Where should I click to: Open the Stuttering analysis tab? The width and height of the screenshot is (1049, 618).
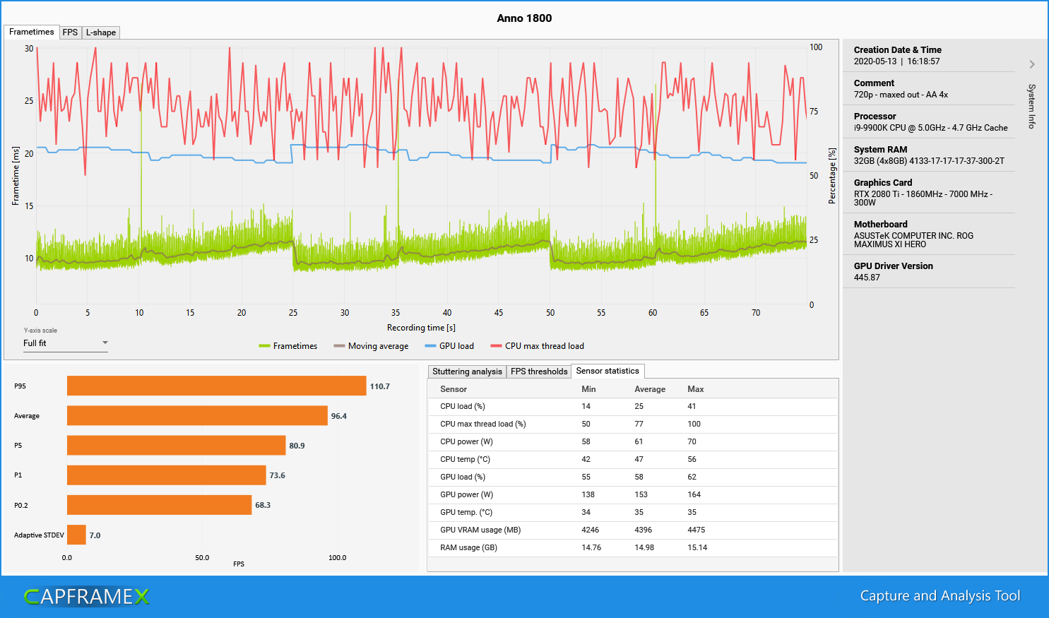(x=467, y=372)
